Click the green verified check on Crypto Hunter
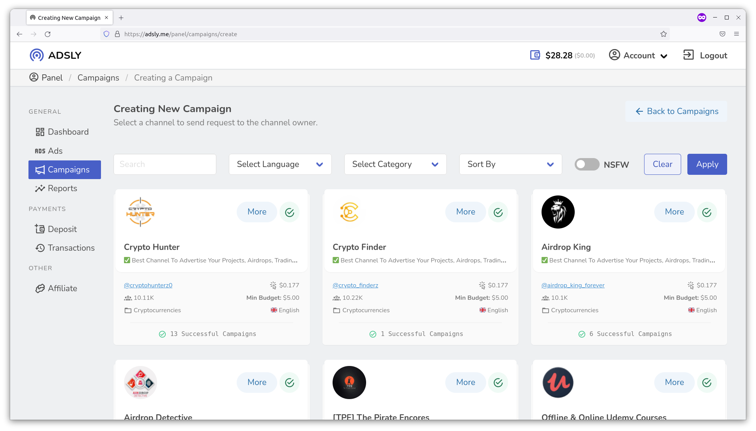Viewport: 756px width, 431px height. [x=289, y=212]
